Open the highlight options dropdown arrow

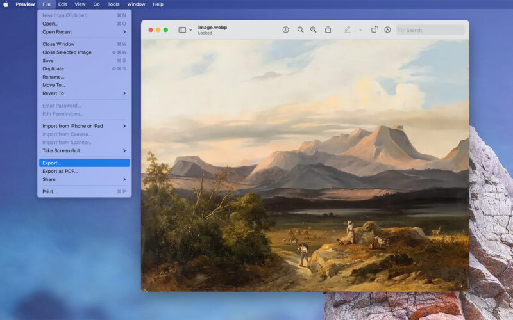tap(360, 30)
